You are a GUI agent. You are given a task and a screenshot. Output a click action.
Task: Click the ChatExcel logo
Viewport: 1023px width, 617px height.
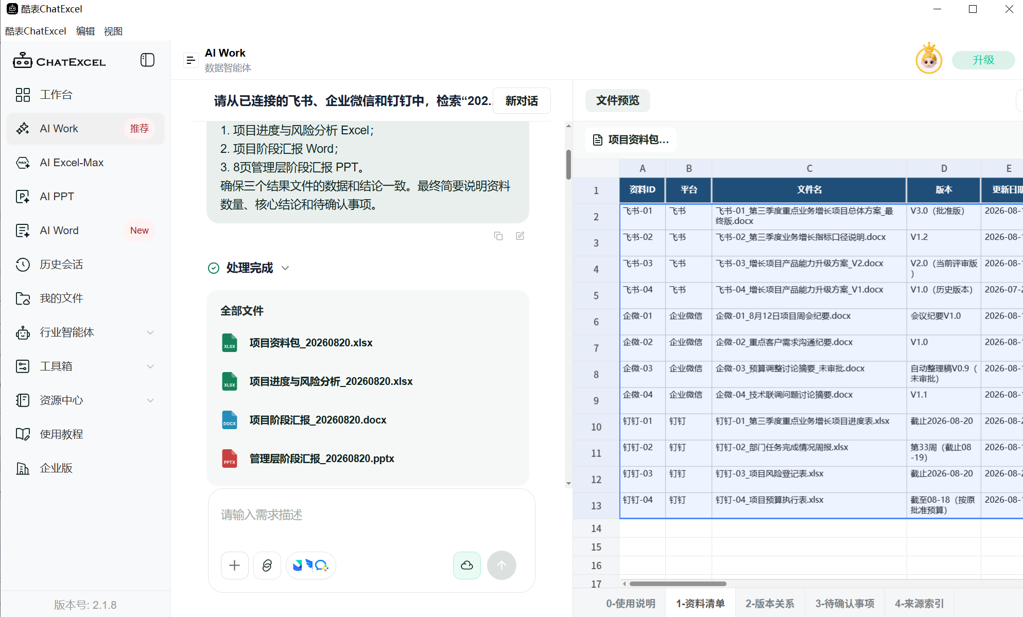click(x=59, y=61)
